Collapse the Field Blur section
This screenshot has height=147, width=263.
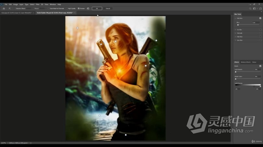pos(235,18)
